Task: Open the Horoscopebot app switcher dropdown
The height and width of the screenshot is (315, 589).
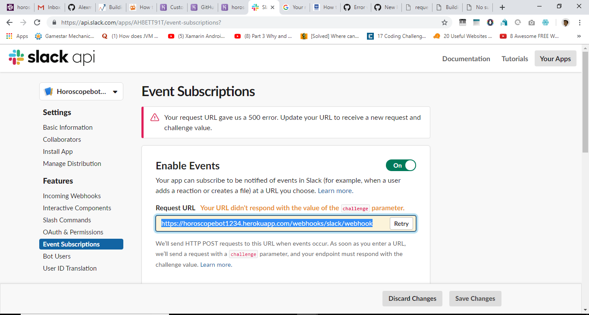Action: pyautogui.click(x=81, y=91)
